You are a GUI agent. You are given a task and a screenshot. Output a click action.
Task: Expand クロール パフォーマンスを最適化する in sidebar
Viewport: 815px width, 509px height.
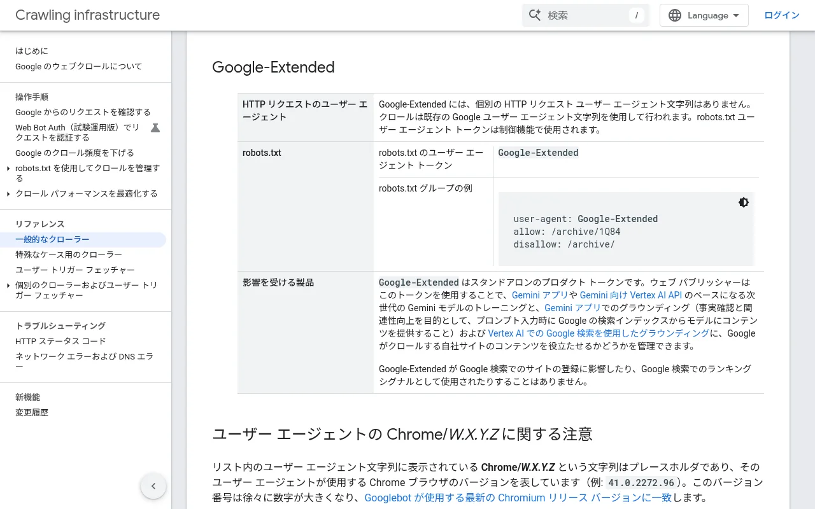click(x=8, y=194)
